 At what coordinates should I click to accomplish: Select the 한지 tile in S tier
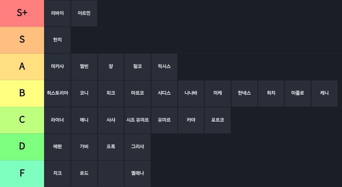(57, 40)
